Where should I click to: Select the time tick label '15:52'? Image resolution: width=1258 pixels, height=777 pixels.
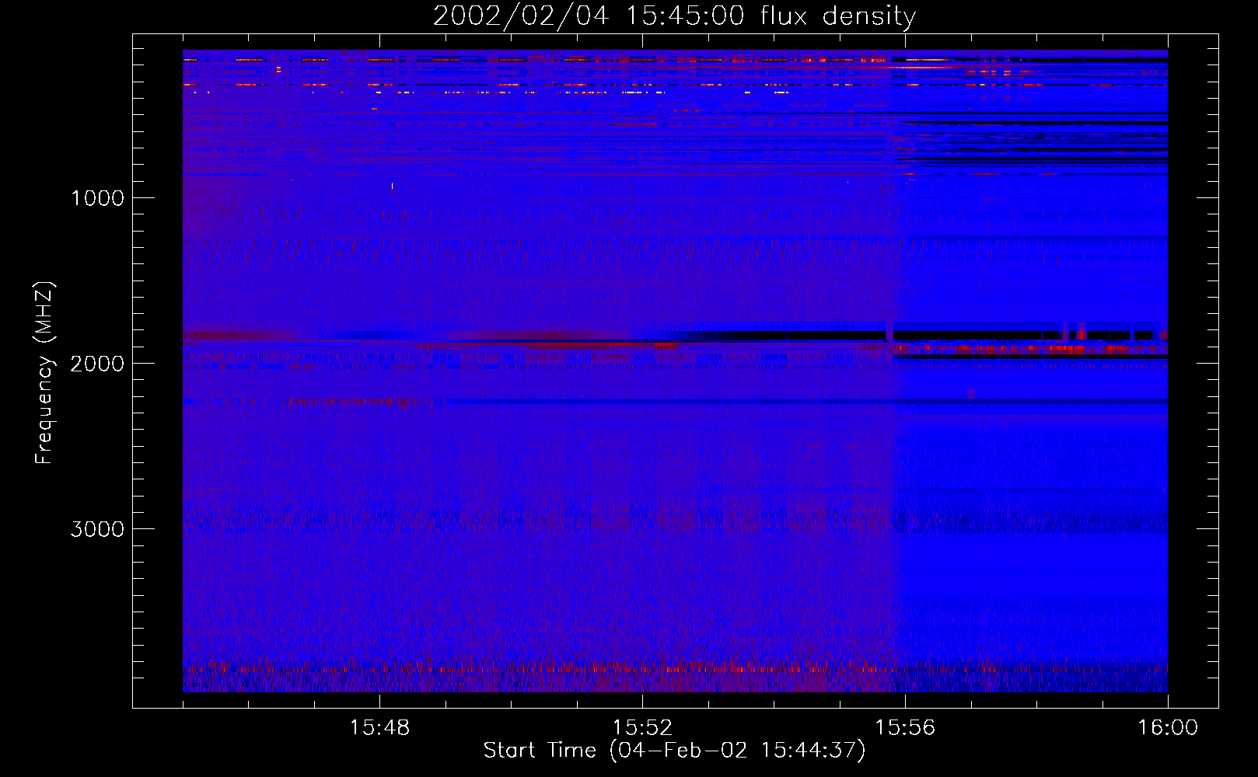642,728
